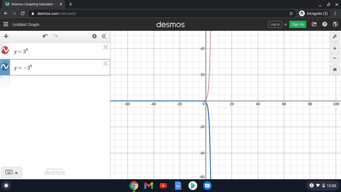341x192 pixels.
Task: Open Chrome from the shelf
Action: click(x=134, y=186)
